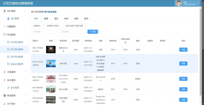Switch to the 演出 tab
This screenshot has width=204, height=105.
(x=56, y=18)
